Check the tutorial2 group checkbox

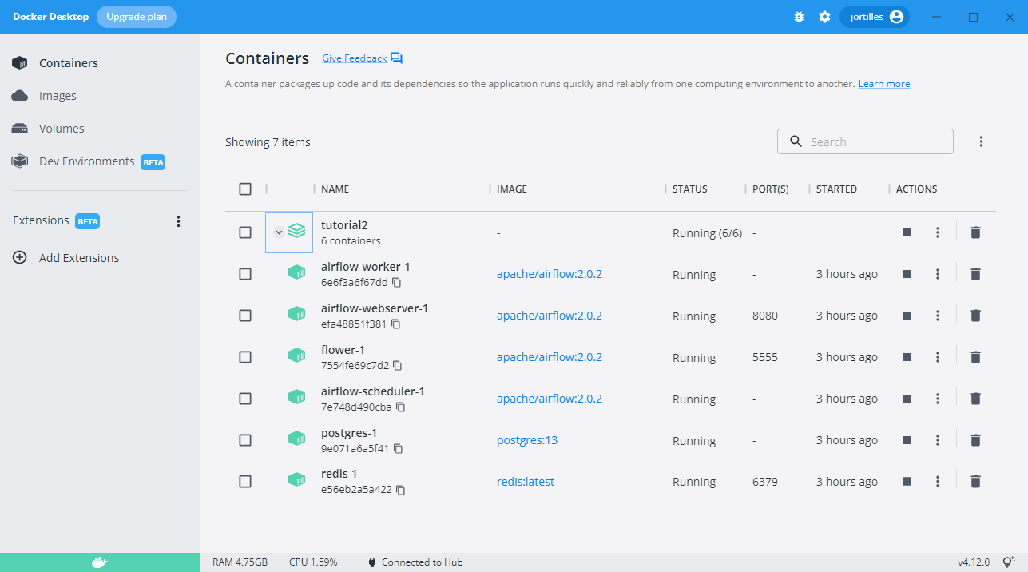(245, 232)
